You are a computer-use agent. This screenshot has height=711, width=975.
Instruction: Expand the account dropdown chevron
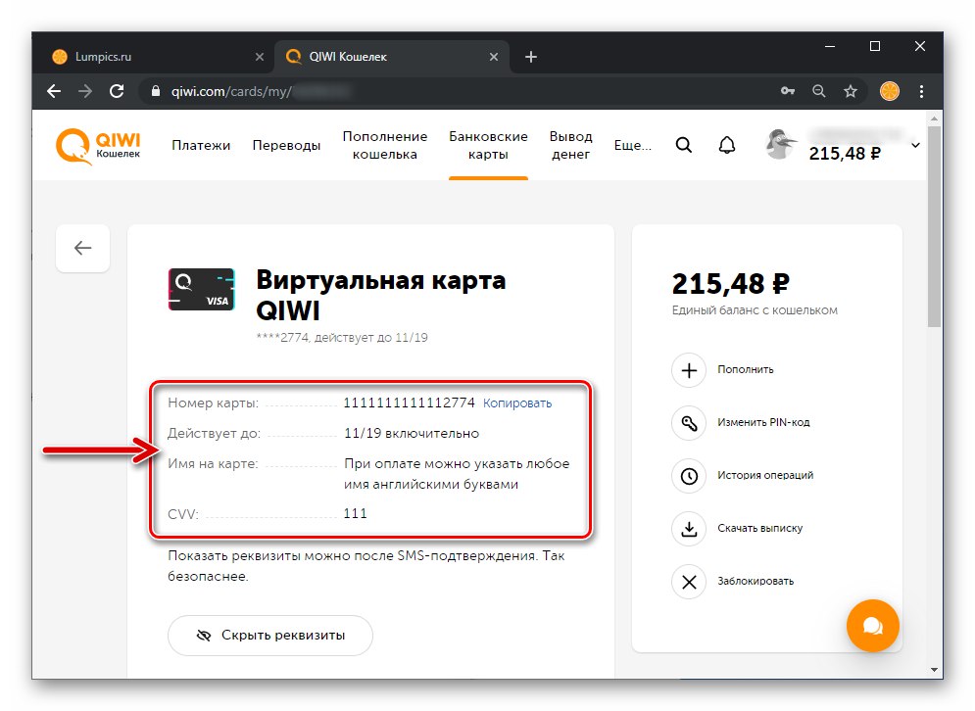click(x=915, y=145)
